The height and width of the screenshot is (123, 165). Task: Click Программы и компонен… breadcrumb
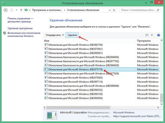47,10
